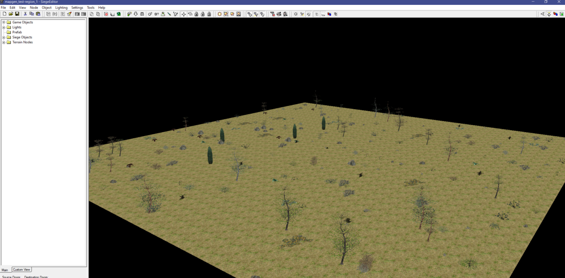Screen dimensions: 565x278
Task: Select the Lights label in tree
Action: point(17,27)
